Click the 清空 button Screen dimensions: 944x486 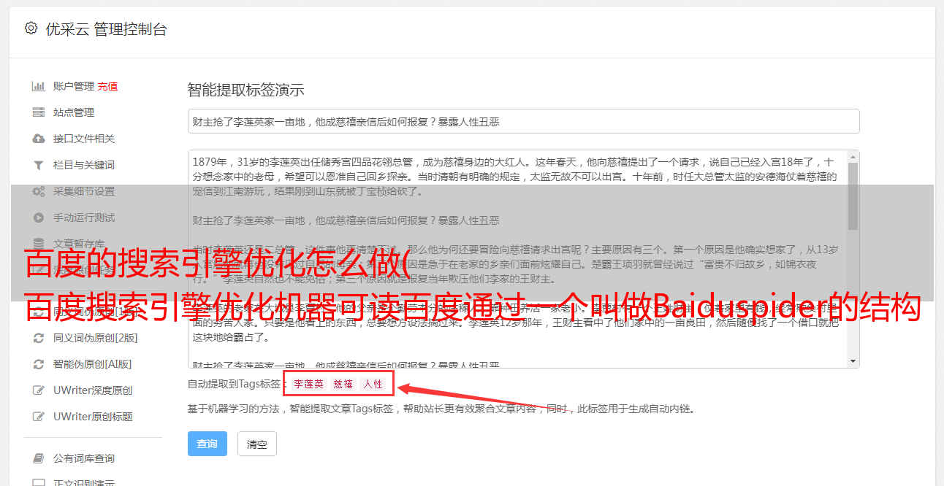pyautogui.click(x=257, y=444)
